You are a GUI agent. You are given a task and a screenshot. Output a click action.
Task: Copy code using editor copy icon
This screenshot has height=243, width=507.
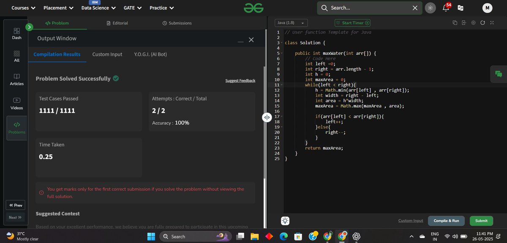pyautogui.click(x=455, y=23)
